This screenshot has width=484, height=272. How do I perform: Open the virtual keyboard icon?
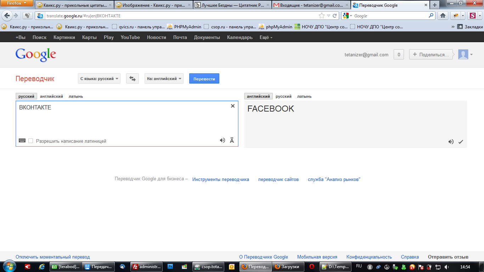(x=22, y=141)
